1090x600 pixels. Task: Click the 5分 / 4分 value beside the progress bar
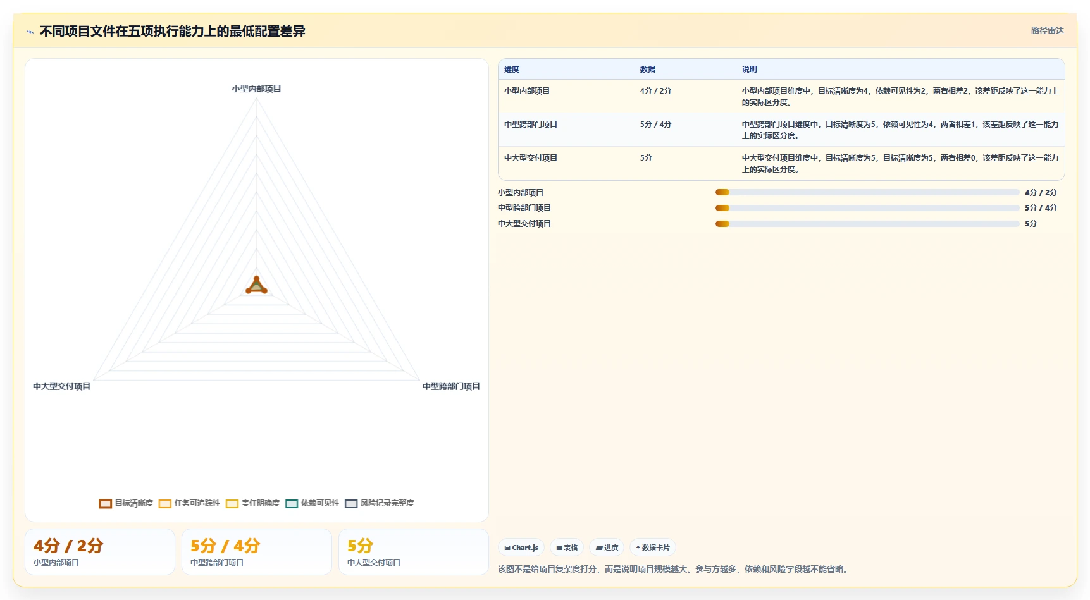1041,208
